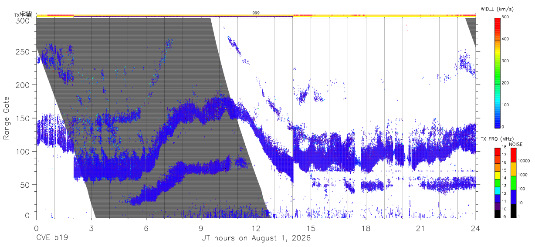Click the 'CPID' label at top left
Image resolution: width=535 pixels, height=247 pixels.
tap(26, 13)
